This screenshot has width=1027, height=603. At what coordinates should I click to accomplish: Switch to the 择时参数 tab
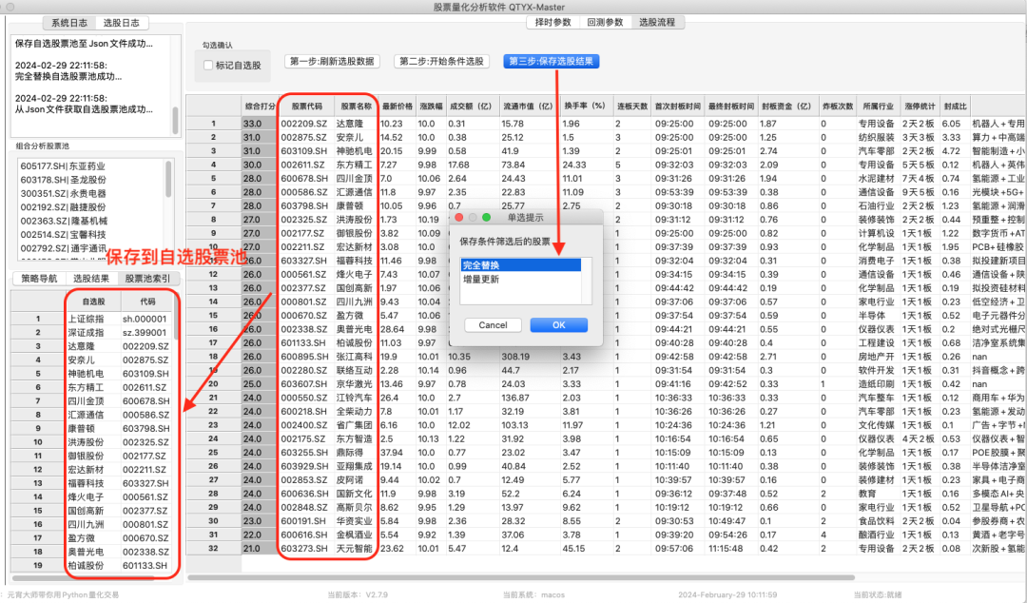point(553,22)
